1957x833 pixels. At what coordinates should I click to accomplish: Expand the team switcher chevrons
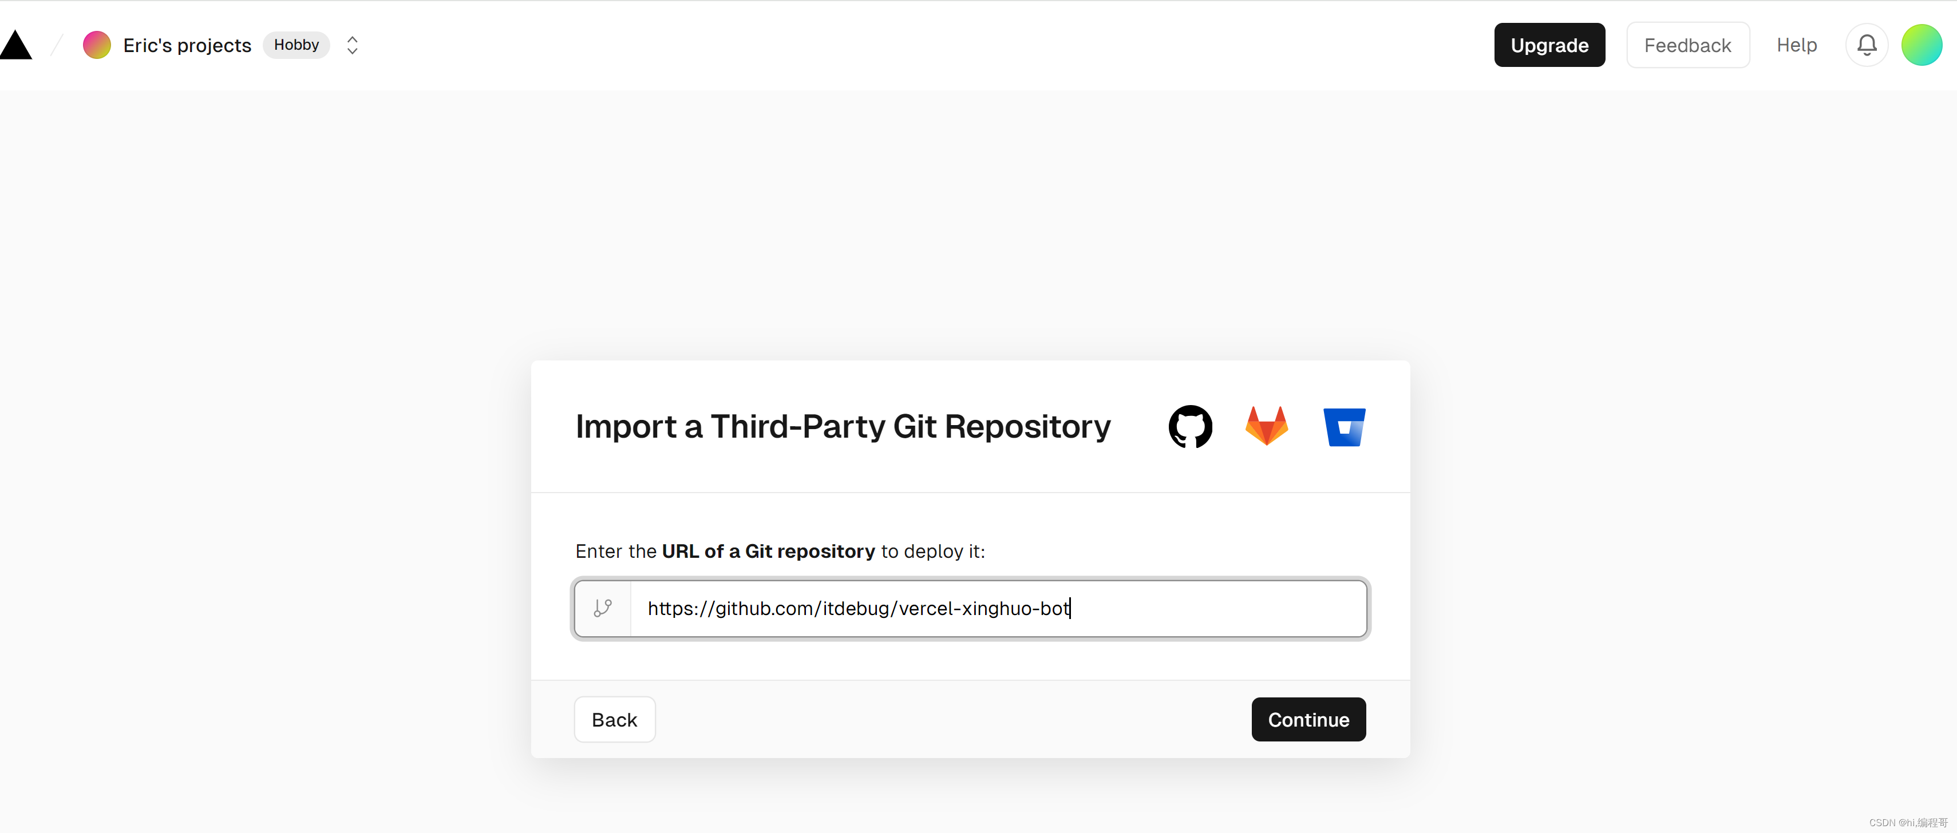click(352, 46)
